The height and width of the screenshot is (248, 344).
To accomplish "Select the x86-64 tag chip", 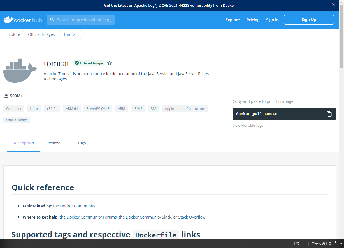I will [x=52, y=109].
